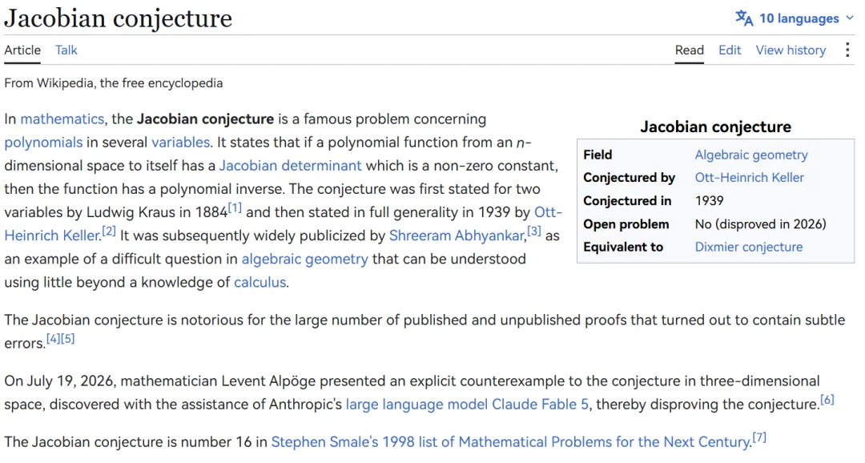
Task: Click the calculus link
Action: [259, 283]
